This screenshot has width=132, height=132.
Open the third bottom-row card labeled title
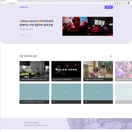click(x=98, y=93)
